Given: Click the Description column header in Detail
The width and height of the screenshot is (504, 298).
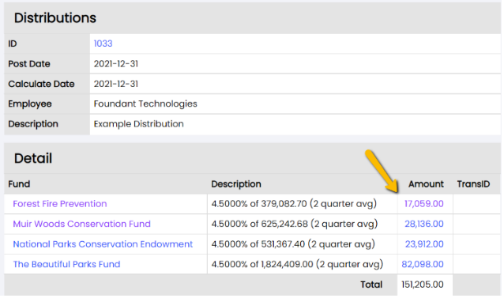Looking at the screenshot, I should pyautogui.click(x=236, y=184).
